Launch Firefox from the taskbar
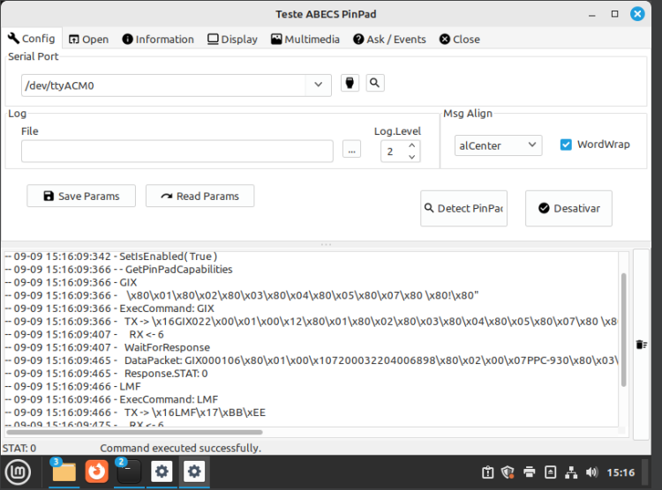The image size is (662, 490). click(97, 471)
